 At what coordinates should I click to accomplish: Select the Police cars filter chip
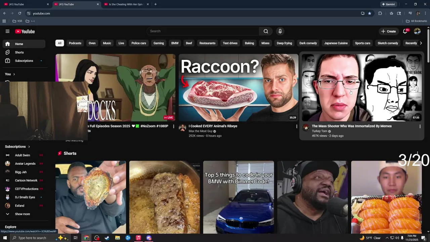tap(139, 43)
